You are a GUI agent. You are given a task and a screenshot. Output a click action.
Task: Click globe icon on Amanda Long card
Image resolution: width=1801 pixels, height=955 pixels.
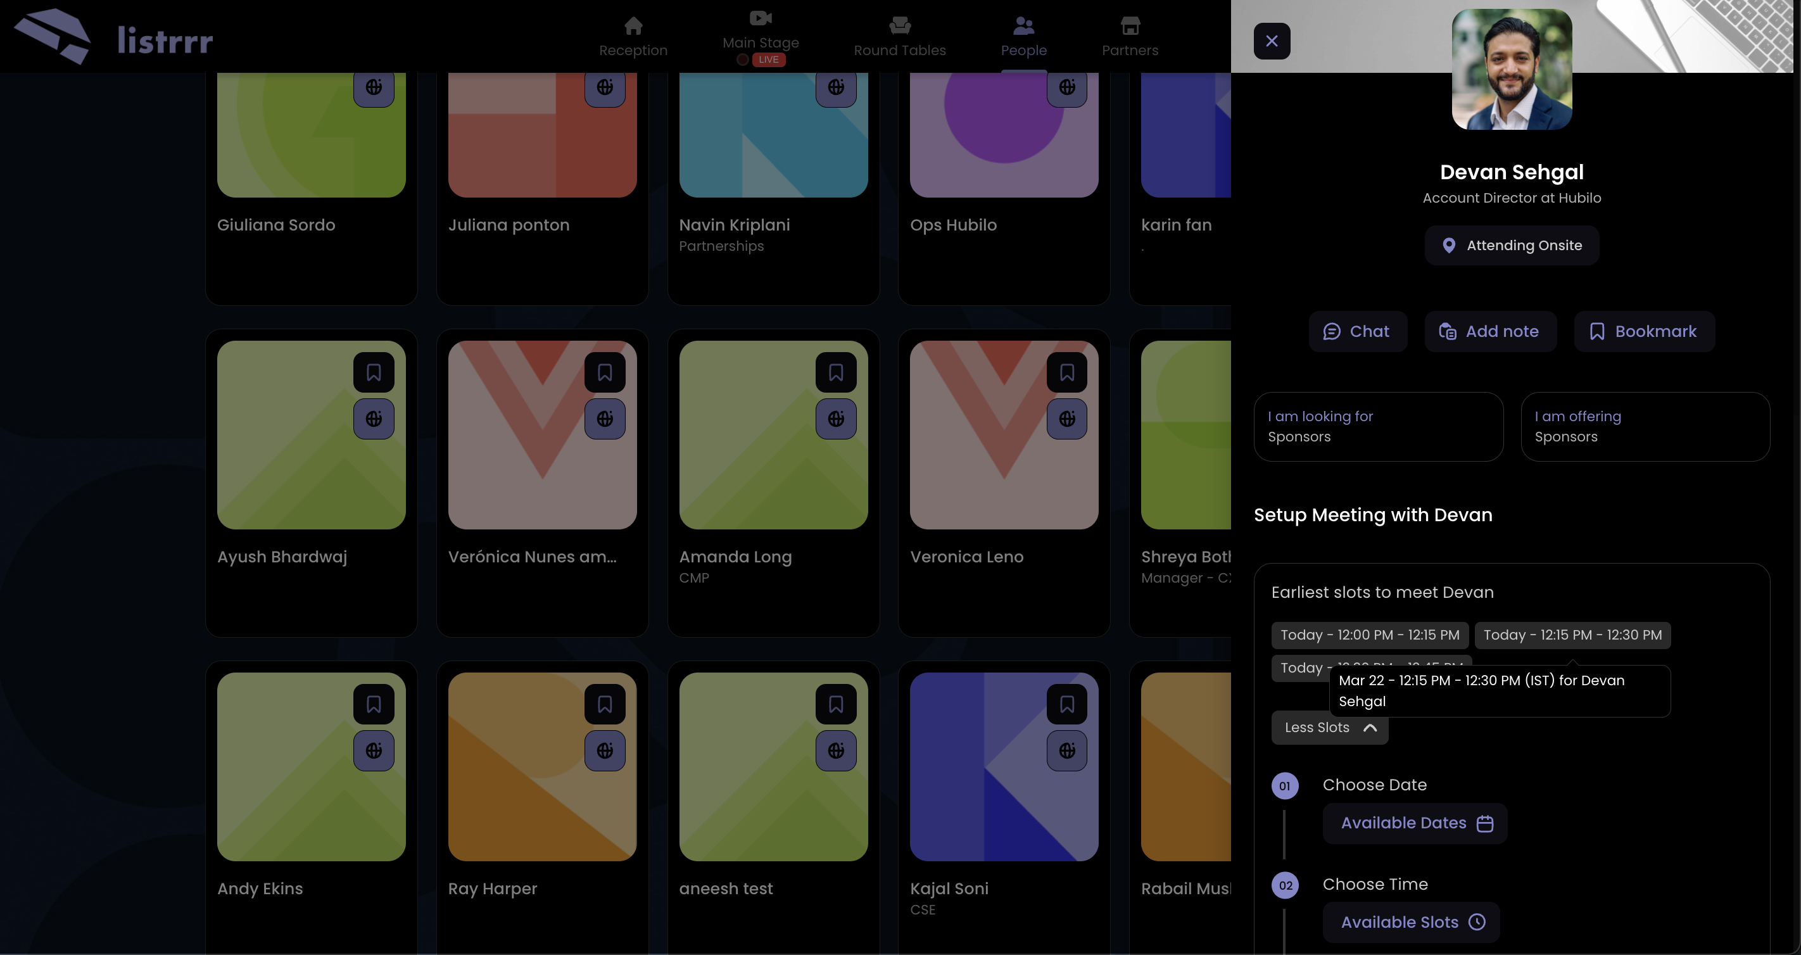[x=836, y=419]
